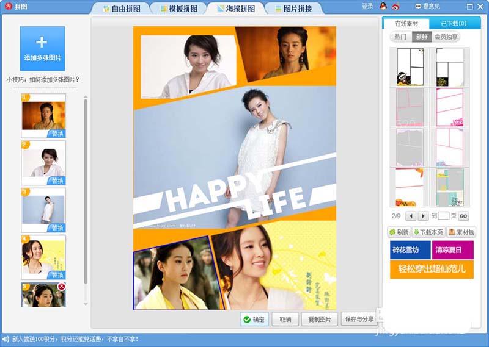This screenshot has width=489, height=347.
Task: Open the 轻松穿出超仙范儿 banner
Action: click(432, 270)
